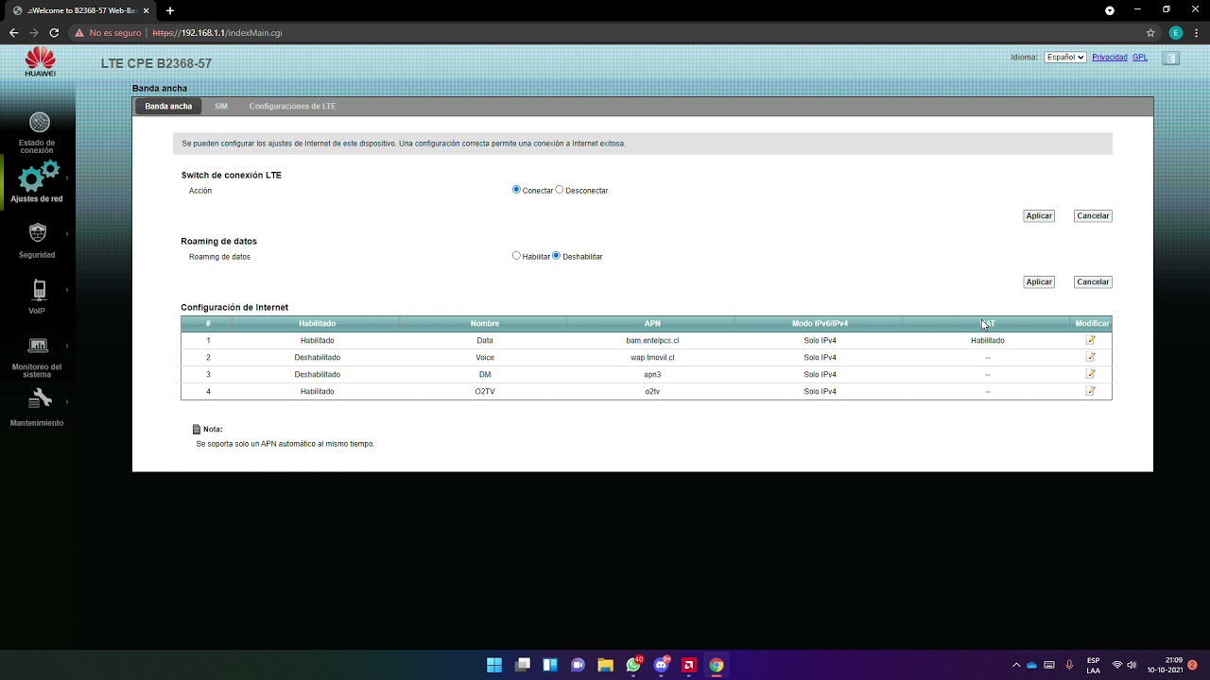Click the microphone tray icon
The image size is (1210, 680).
[x=1069, y=665]
